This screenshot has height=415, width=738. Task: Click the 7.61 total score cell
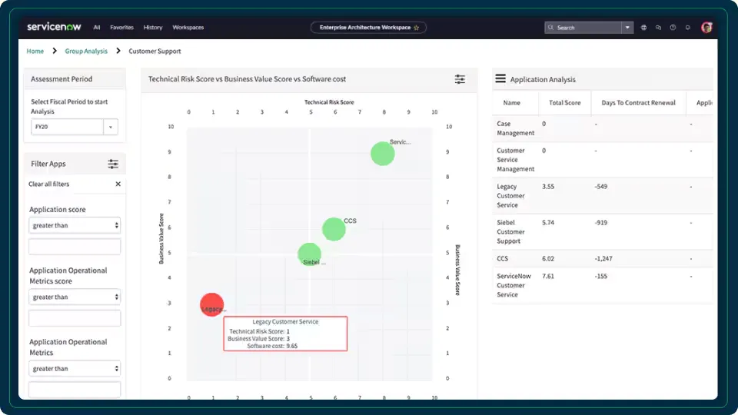pos(548,276)
